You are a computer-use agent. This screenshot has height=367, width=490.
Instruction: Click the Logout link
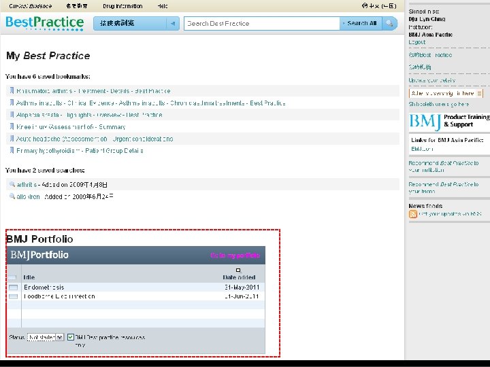click(x=417, y=42)
